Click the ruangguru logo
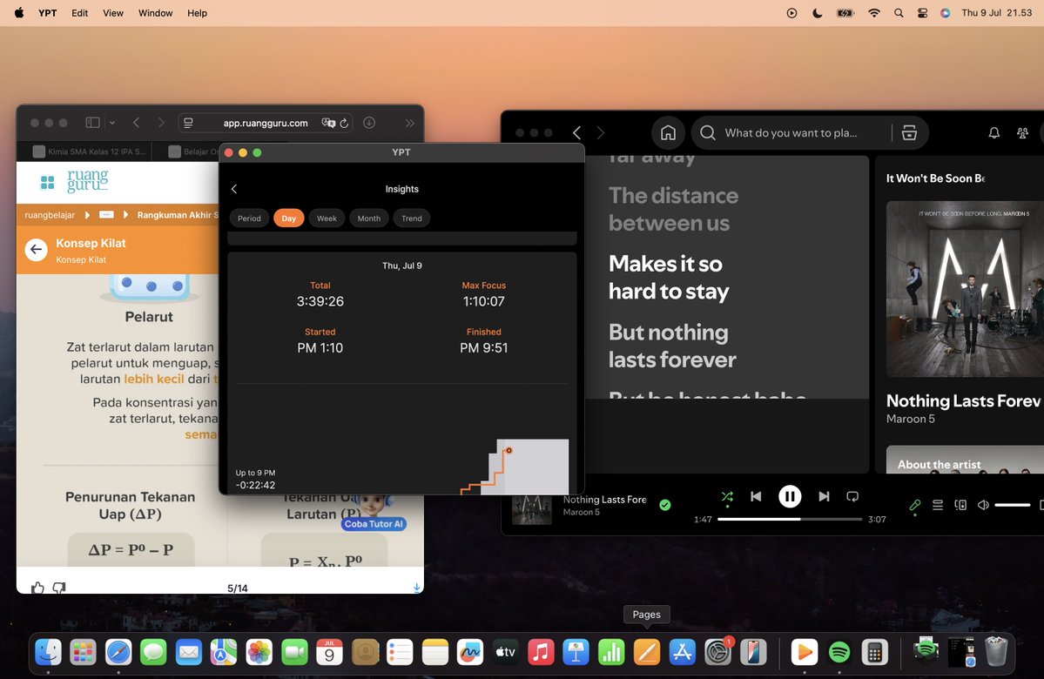Viewport: 1044px width, 679px height. point(87,180)
